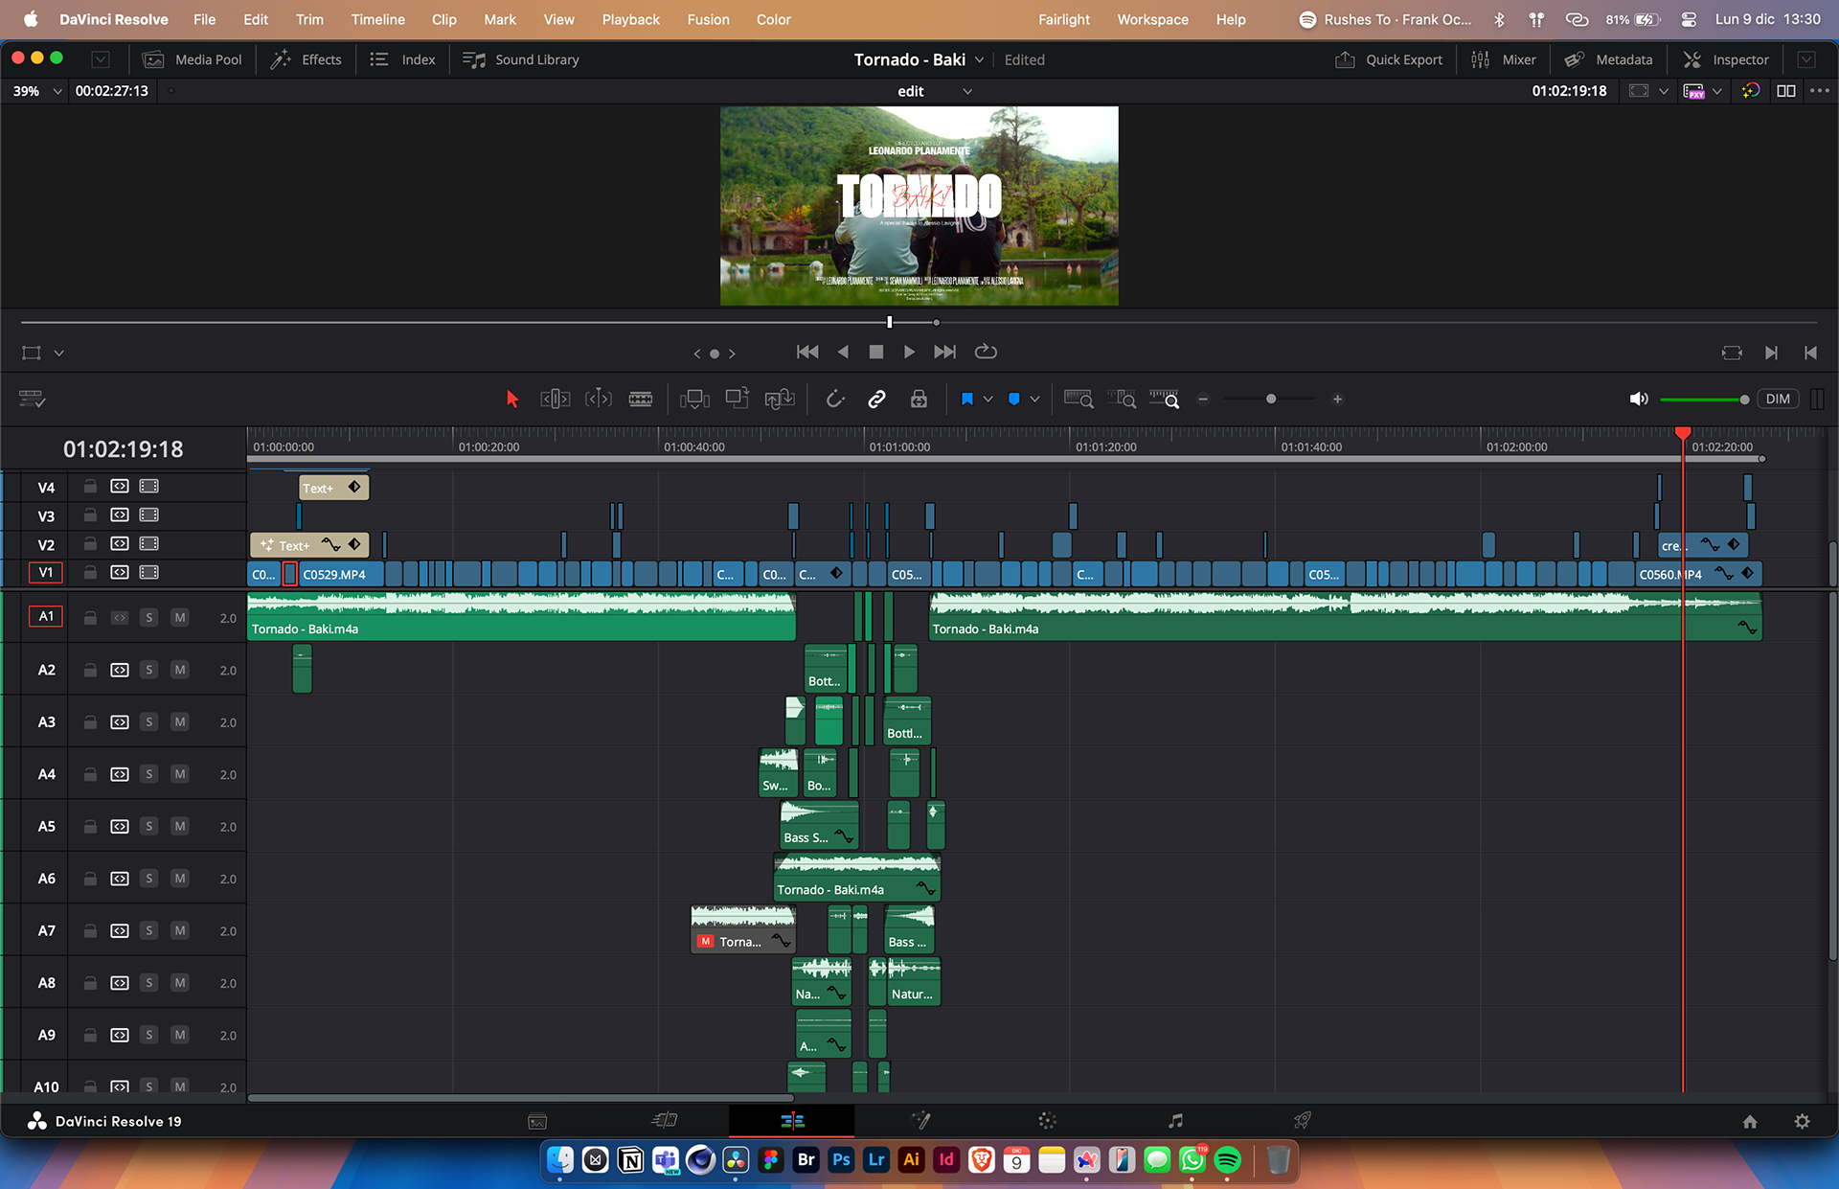
Task: Open the Fusion menu
Action: [x=708, y=19]
